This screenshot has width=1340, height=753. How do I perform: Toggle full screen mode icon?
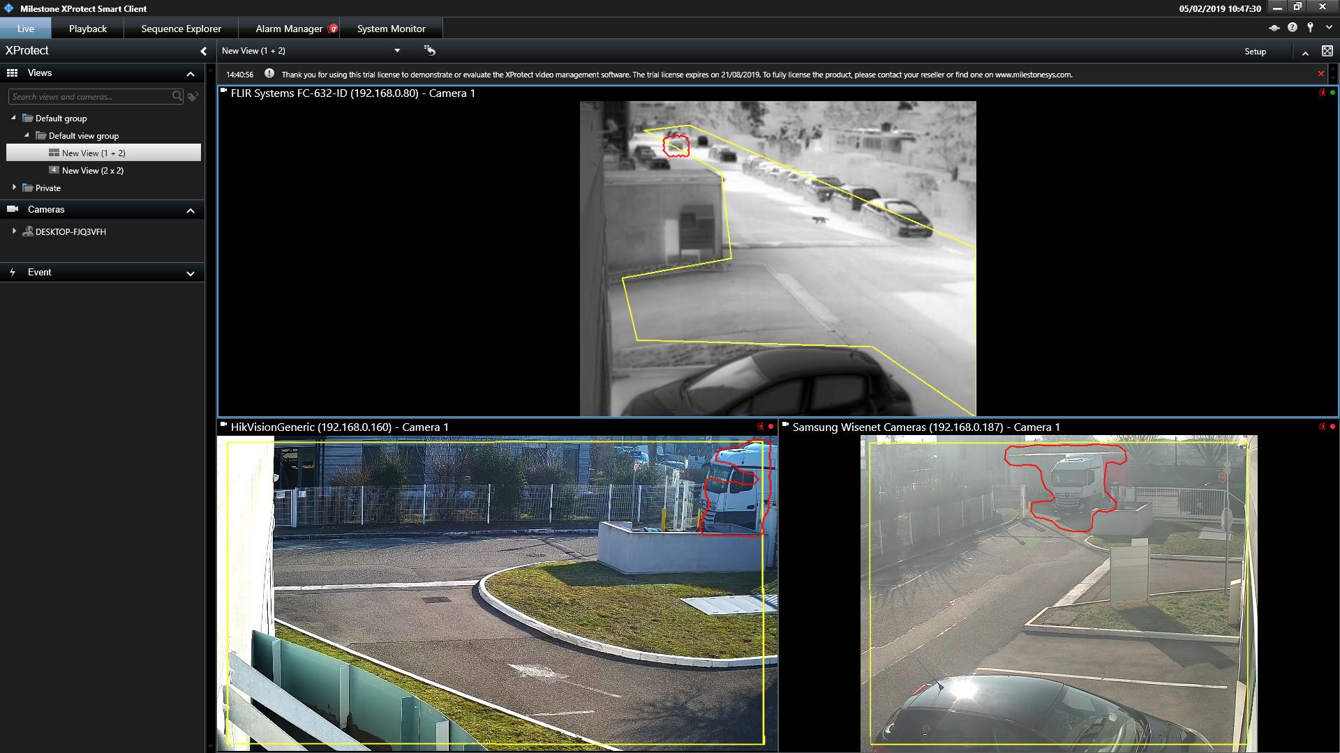click(x=1327, y=51)
